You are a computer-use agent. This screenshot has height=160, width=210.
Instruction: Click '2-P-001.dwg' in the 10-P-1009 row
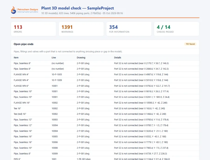[83, 80]
